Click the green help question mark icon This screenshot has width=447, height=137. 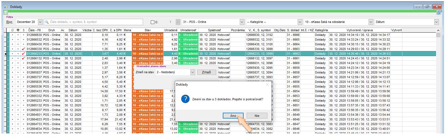[6, 13]
